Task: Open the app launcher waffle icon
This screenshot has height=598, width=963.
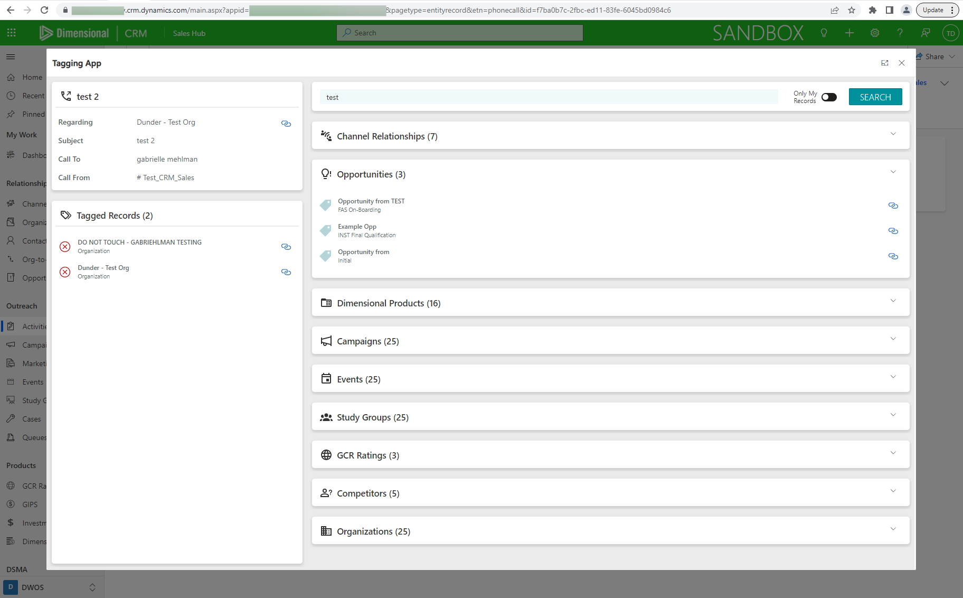Action: (x=12, y=33)
